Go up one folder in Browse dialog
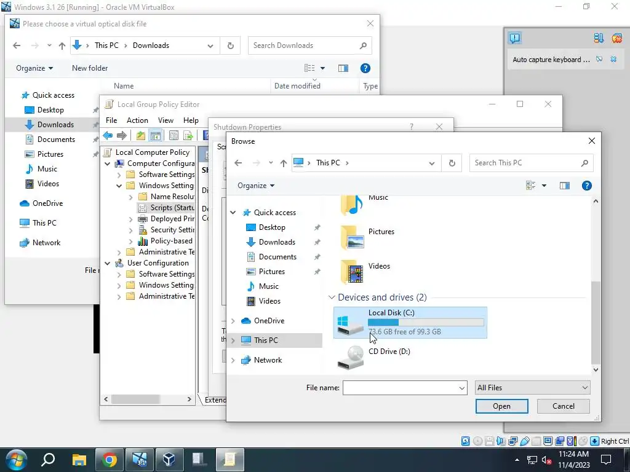Viewport: 630px width, 472px height. pyautogui.click(x=284, y=163)
